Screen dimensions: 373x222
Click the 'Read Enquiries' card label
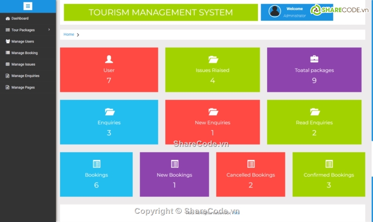click(x=314, y=123)
